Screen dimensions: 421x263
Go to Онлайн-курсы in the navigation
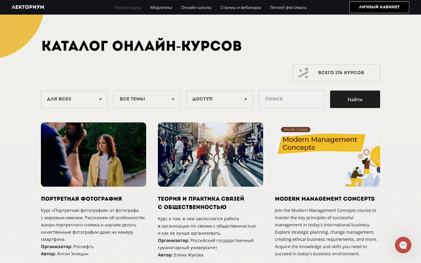coord(128,7)
